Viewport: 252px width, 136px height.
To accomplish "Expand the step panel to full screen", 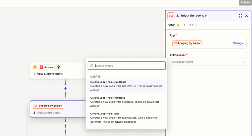I will pyautogui.click(x=240, y=16).
